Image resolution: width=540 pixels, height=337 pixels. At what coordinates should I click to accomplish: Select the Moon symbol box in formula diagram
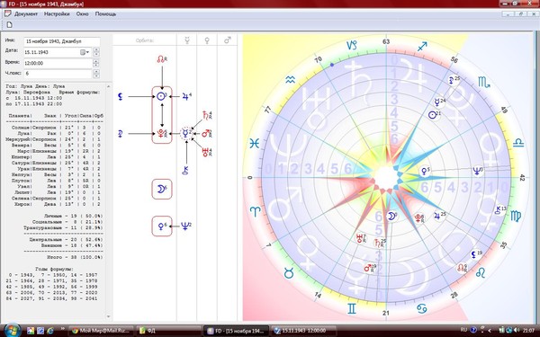[162, 189]
